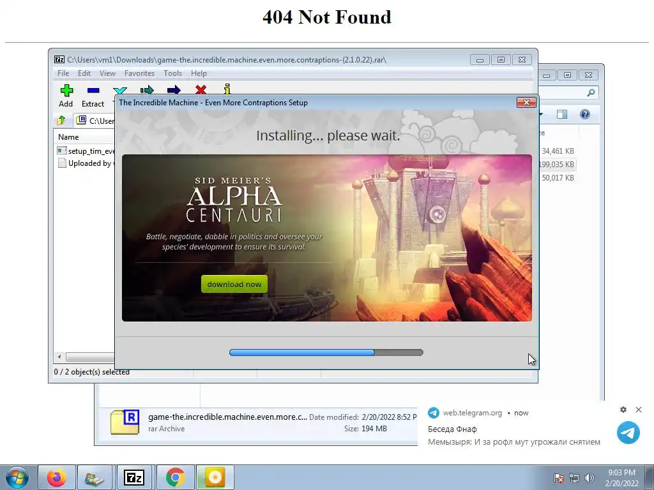The image size is (654, 490).
Task: Open the 7-Zip Edit menu
Action: click(x=84, y=73)
